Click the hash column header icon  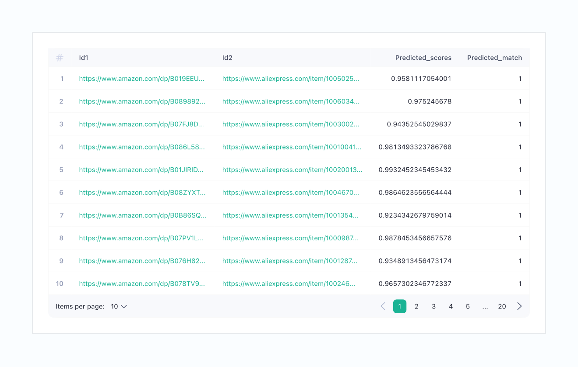pyautogui.click(x=60, y=58)
